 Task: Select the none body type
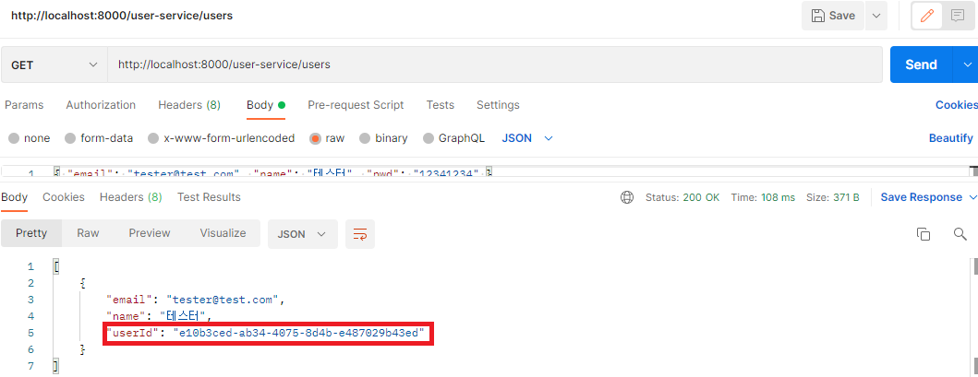coord(30,138)
